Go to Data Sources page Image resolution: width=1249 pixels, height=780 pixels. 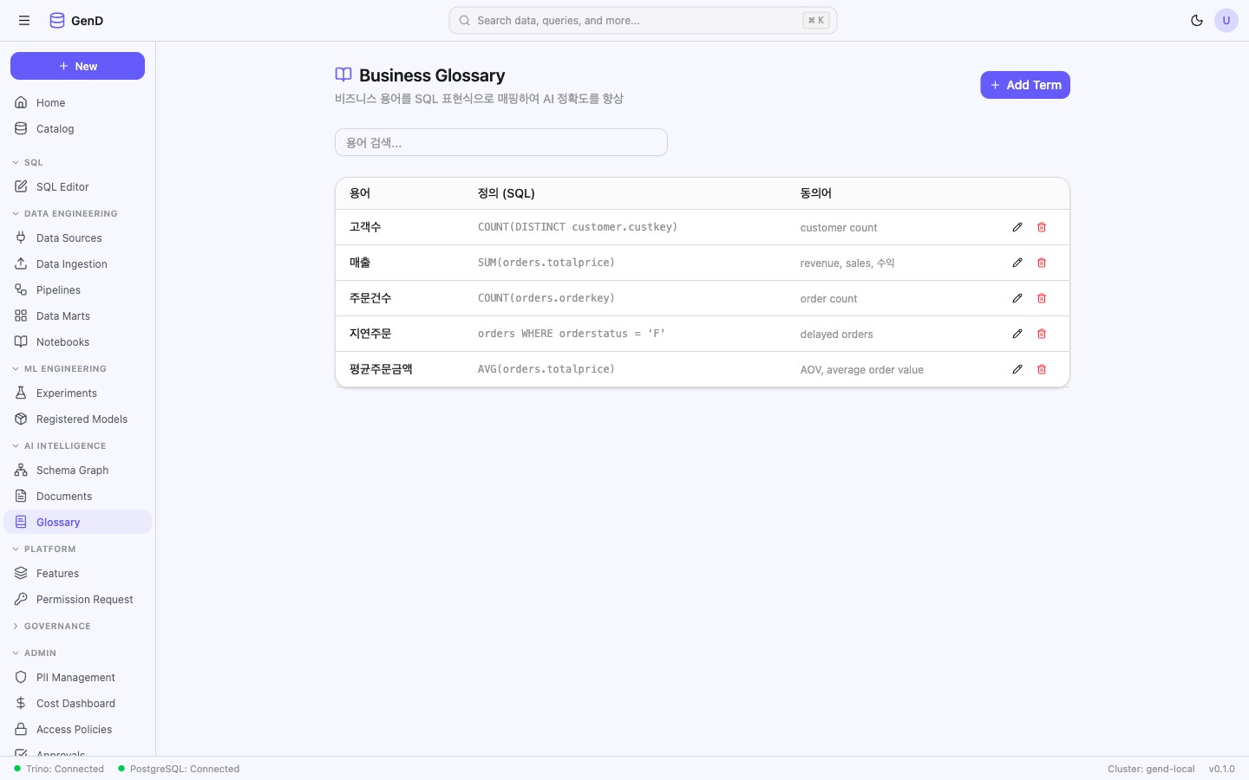pos(69,238)
